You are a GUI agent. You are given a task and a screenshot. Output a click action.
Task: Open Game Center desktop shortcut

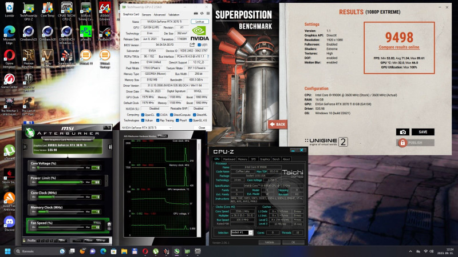[x=9, y=81]
